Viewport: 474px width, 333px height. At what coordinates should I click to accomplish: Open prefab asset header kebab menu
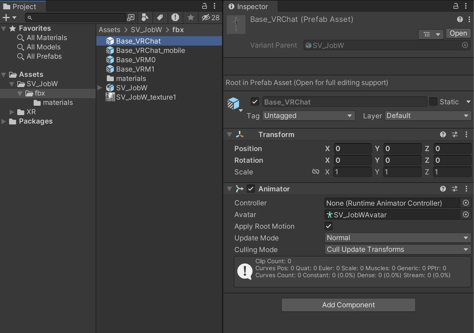coord(469,19)
